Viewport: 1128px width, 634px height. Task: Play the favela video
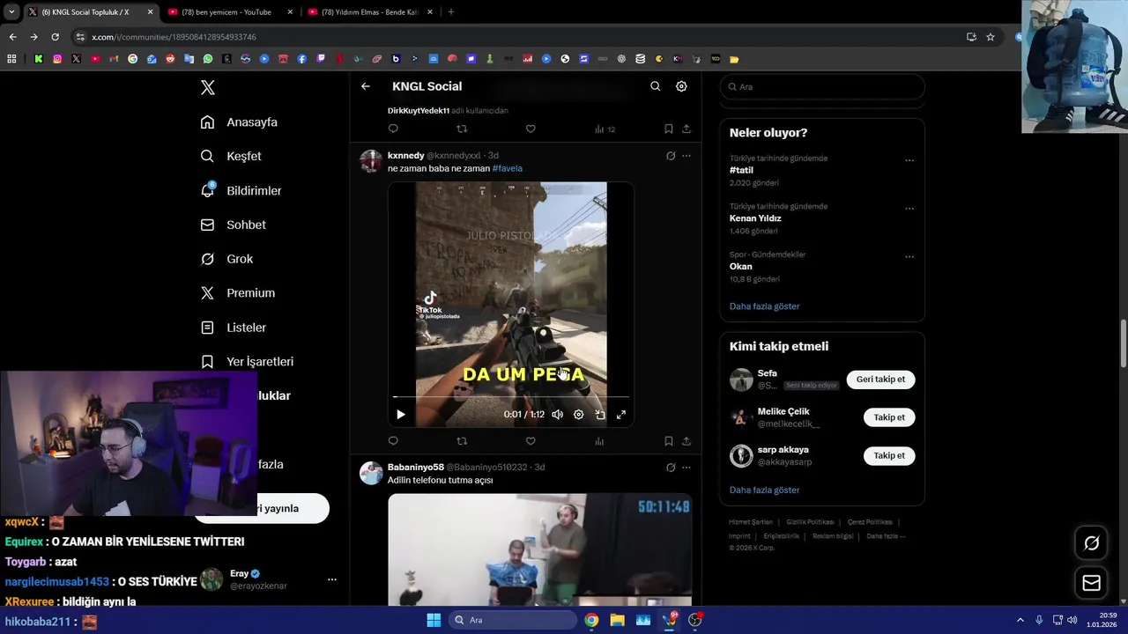point(401,414)
